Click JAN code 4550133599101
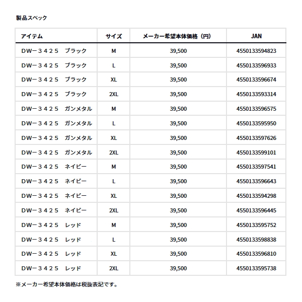 point(256,153)
